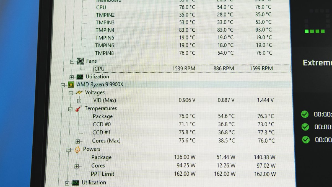Click the 1599 RPM maximum value
Image resolution: width=332 pixels, height=187 pixels.
click(x=261, y=68)
